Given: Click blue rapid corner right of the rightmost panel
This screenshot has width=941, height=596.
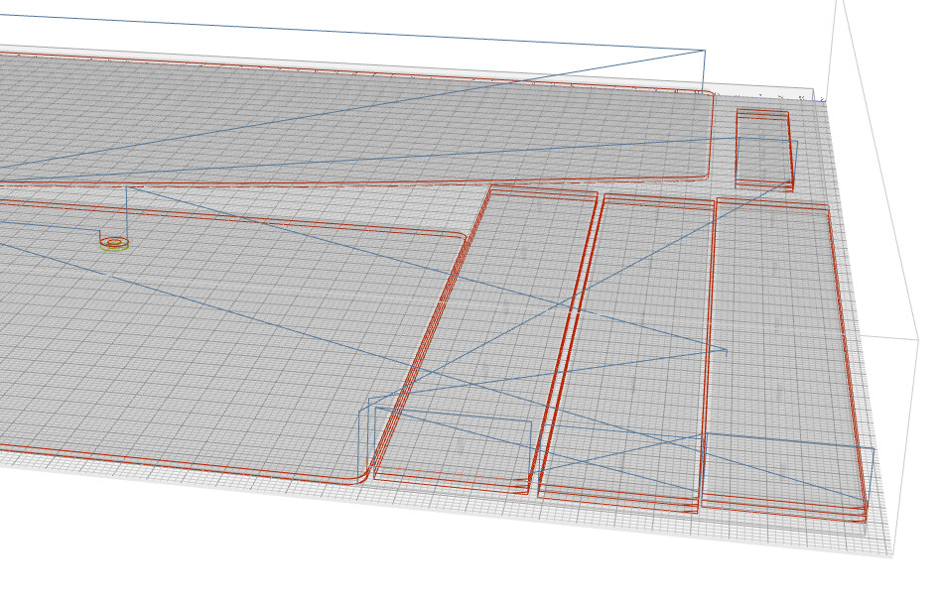Looking at the screenshot, I should coord(874,449).
